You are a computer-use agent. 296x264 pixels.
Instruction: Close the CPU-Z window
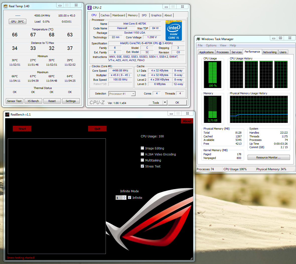(x=182, y=7)
